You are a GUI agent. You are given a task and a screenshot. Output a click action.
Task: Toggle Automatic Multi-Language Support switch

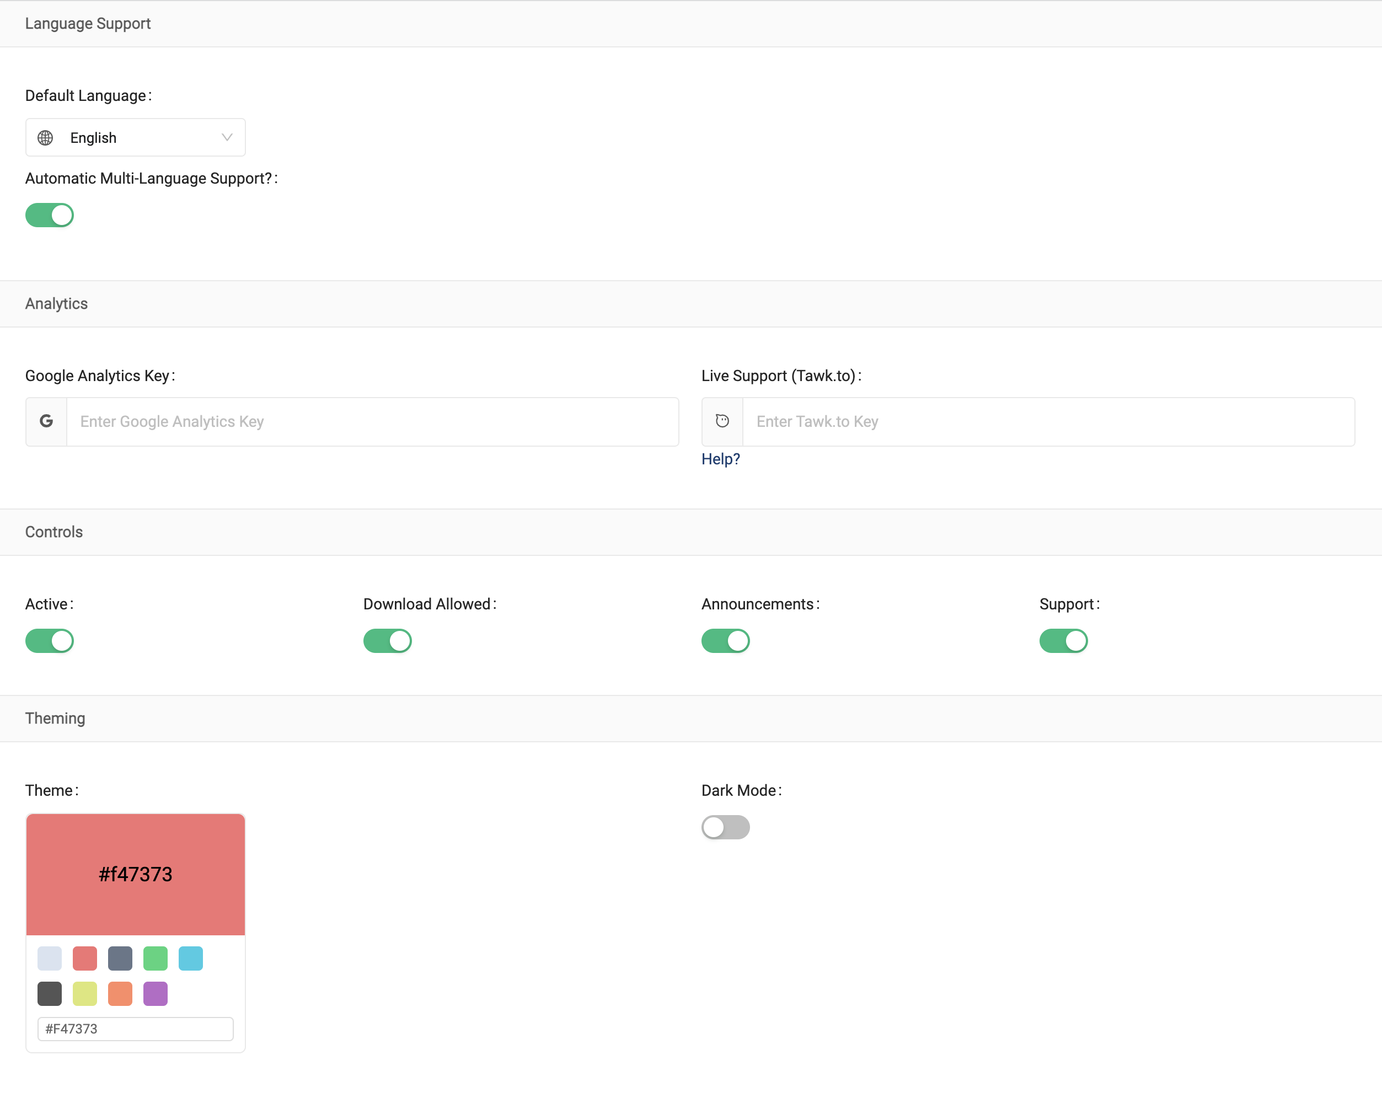pyautogui.click(x=50, y=215)
